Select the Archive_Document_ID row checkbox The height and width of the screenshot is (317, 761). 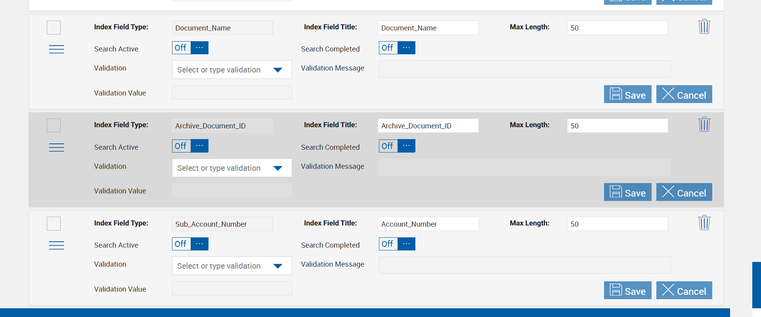click(x=54, y=126)
